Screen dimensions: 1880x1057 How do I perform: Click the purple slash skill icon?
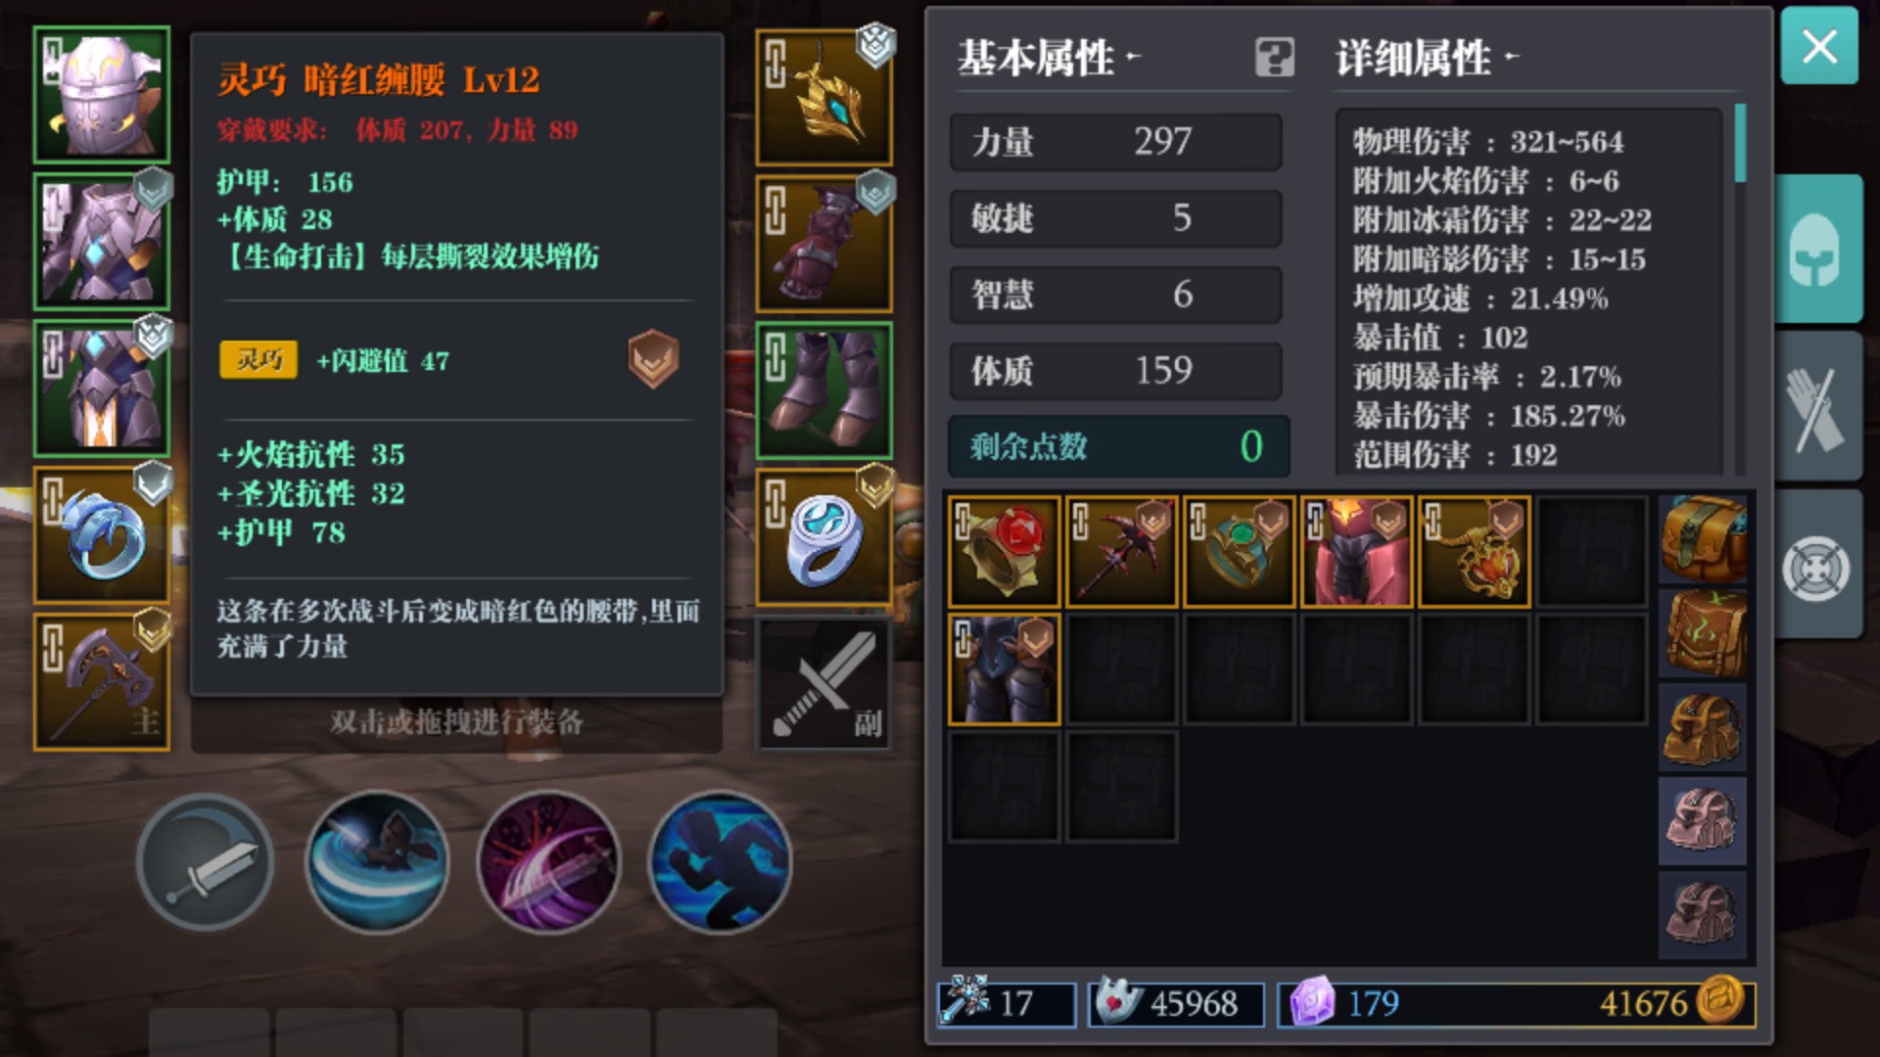548,862
